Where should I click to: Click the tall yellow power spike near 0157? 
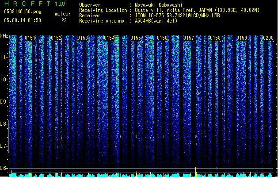[x=195, y=172]
